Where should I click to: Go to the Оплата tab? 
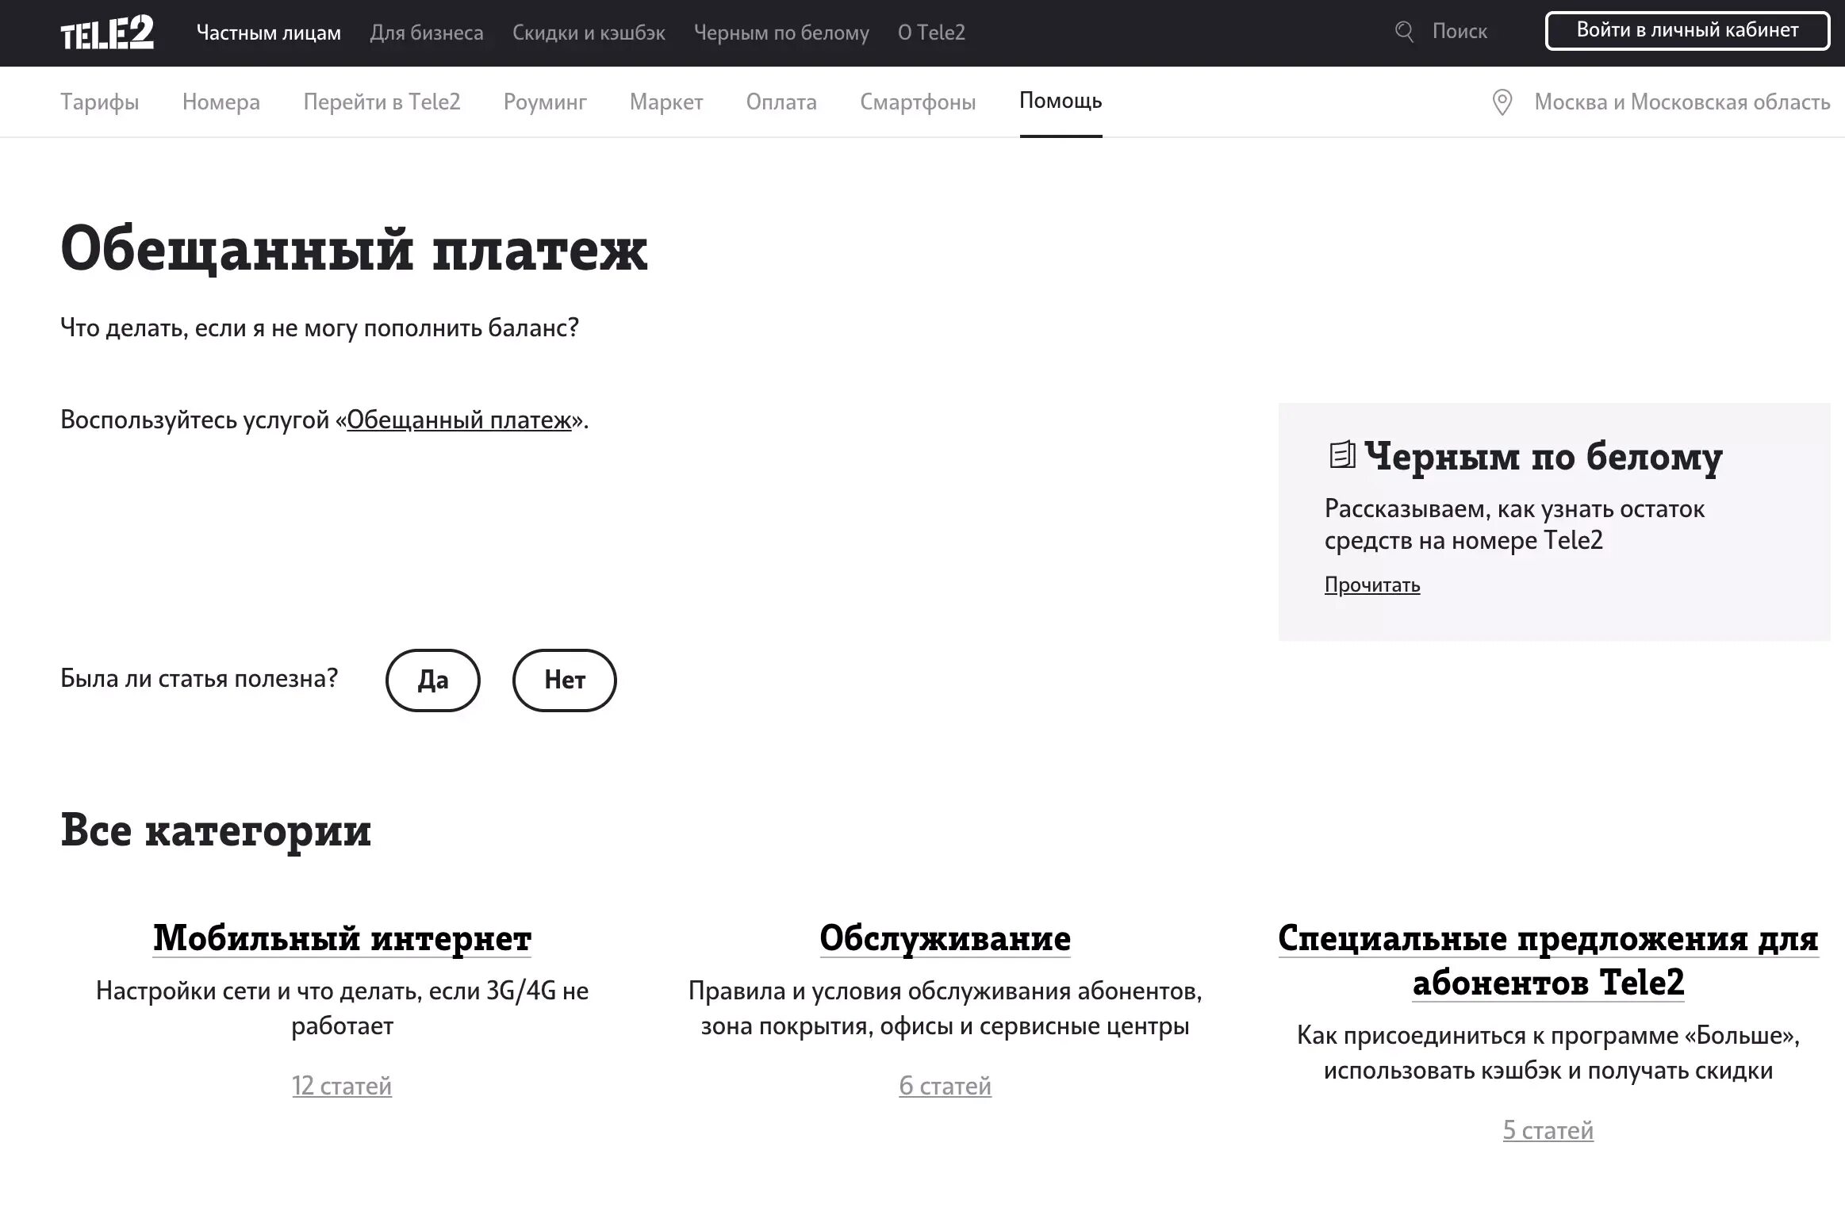pos(781,102)
